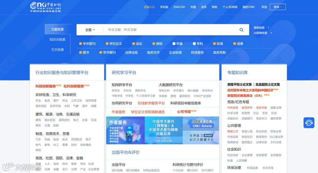Click the 世界医卫知识大数据平台 banner

tap(201, 138)
